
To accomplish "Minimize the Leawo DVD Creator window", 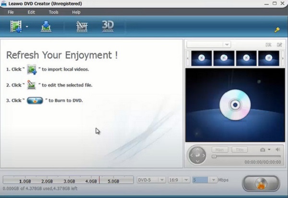I will (x=266, y=4).
